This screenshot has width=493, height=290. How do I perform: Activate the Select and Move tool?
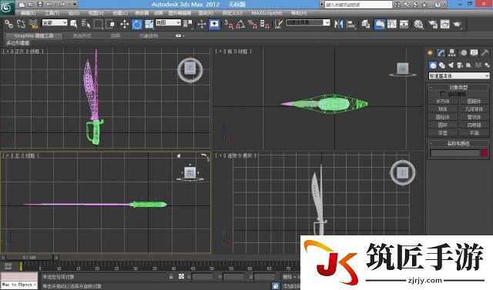(x=125, y=24)
